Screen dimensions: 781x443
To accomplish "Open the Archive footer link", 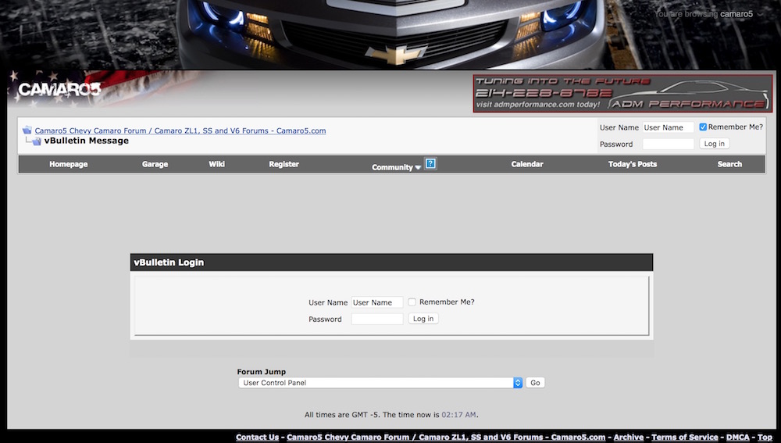I will (x=629, y=437).
